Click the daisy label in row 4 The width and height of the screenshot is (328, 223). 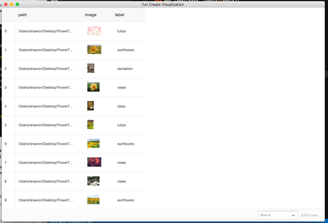[121, 107]
